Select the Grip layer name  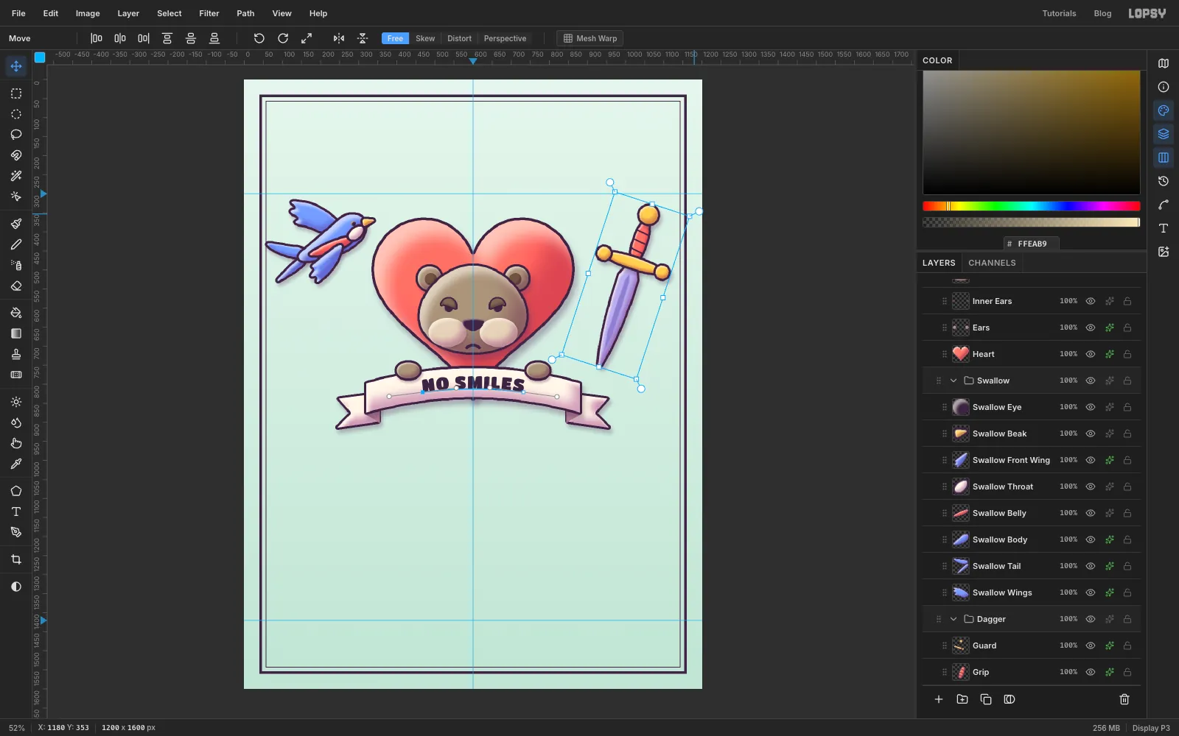pyautogui.click(x=981, y=672)
